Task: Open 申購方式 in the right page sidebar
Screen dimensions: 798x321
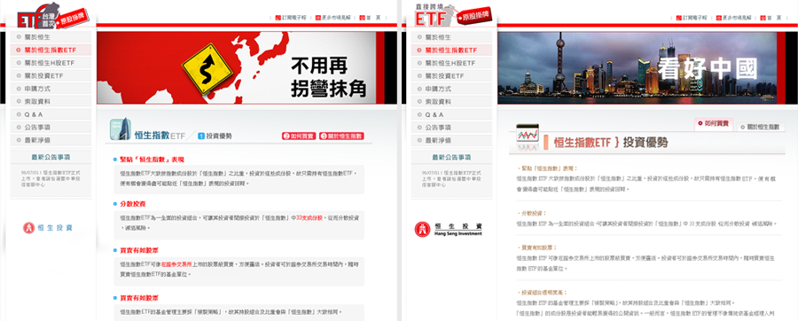Action: click(452, 89)
